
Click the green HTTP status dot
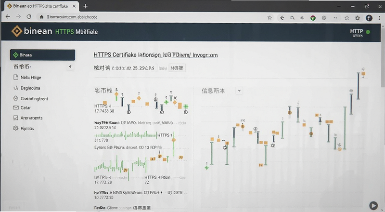coord(368,32)
